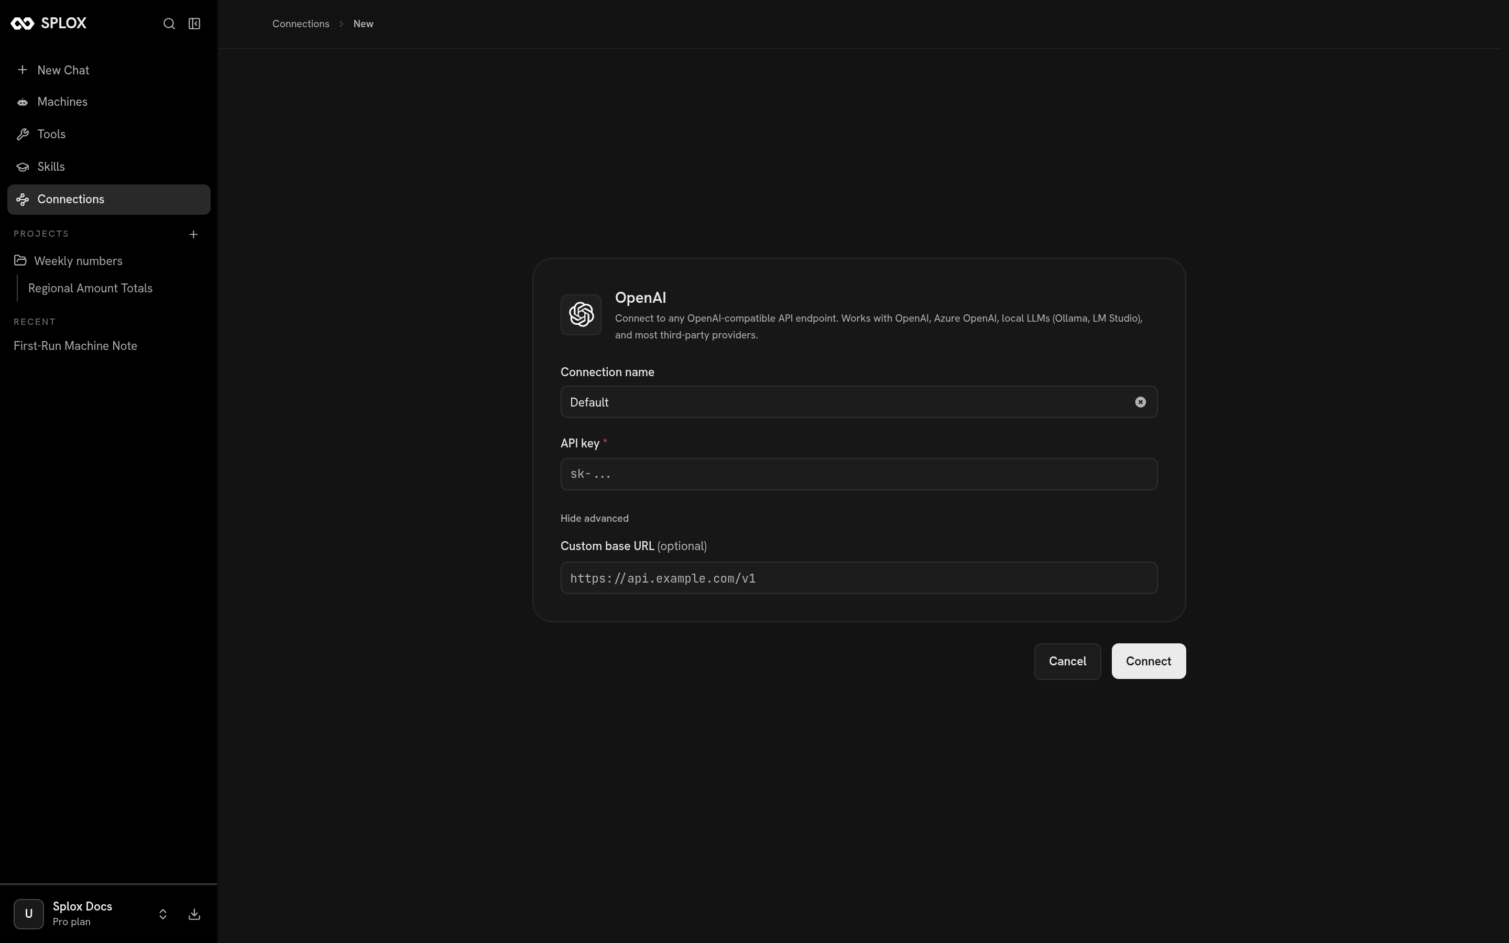1509x943 pixels.
Task: Cancel the new connection
Action: tap(1067, 661)
